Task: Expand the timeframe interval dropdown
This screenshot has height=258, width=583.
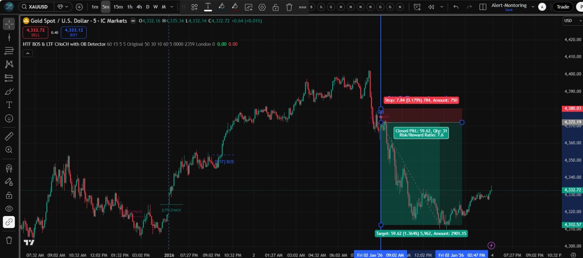Action: [172, 7]
